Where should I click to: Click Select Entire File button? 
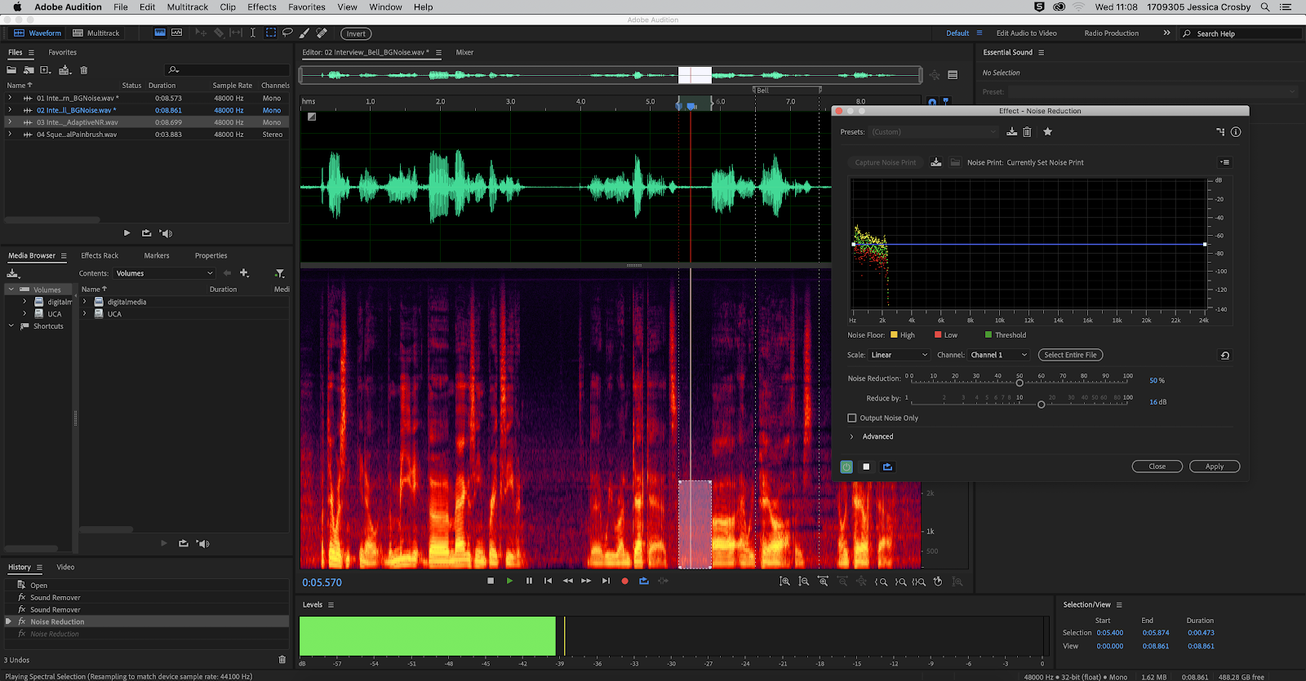[x=1070, y=355]
